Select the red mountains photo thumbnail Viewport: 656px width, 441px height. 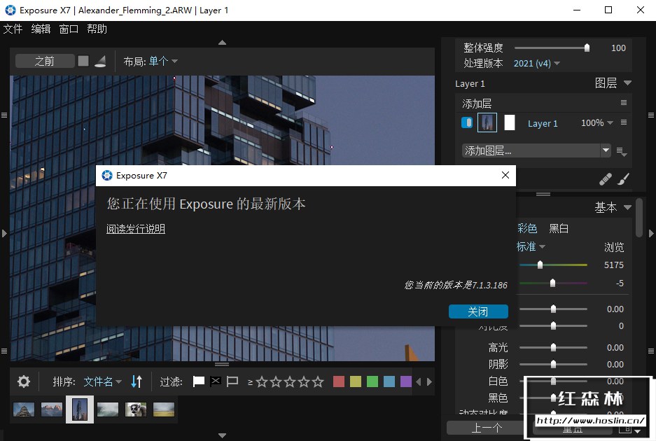[52, 409]
